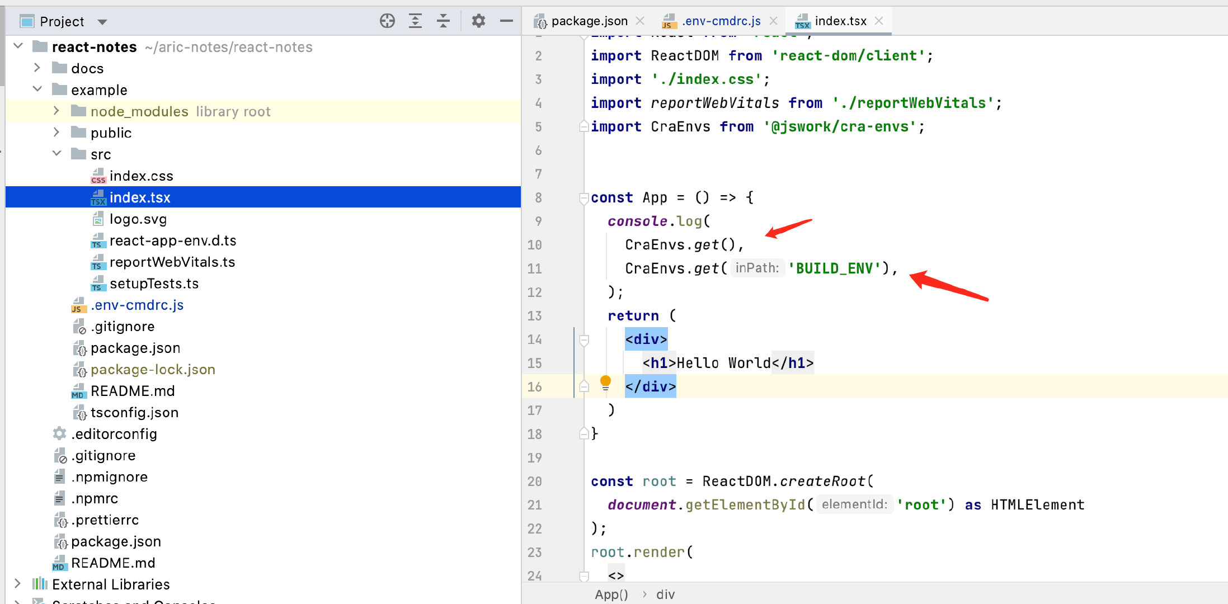
Task: Select the root-level package.json file
Action: click(x=116, y=541)
